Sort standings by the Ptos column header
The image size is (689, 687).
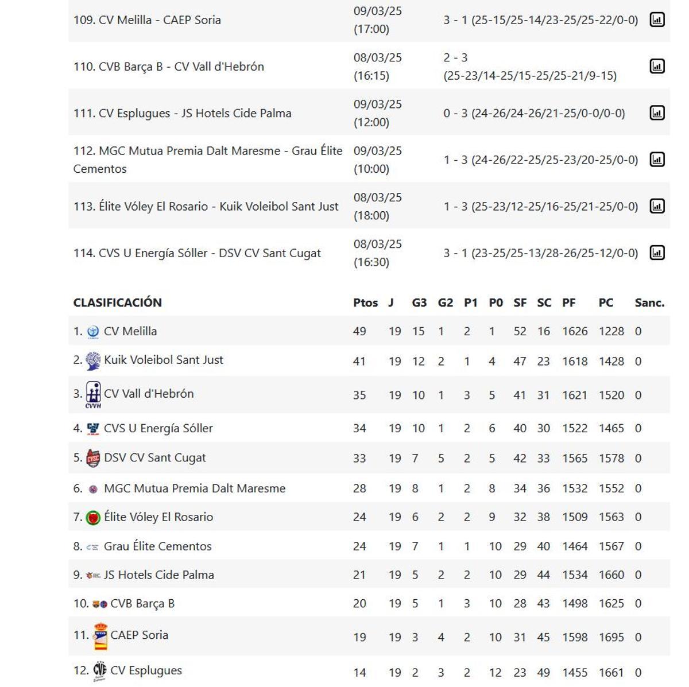click(x=366, y=302)
